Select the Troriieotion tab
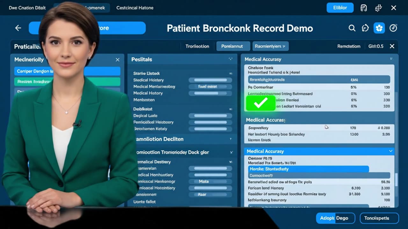 (197, 46)
